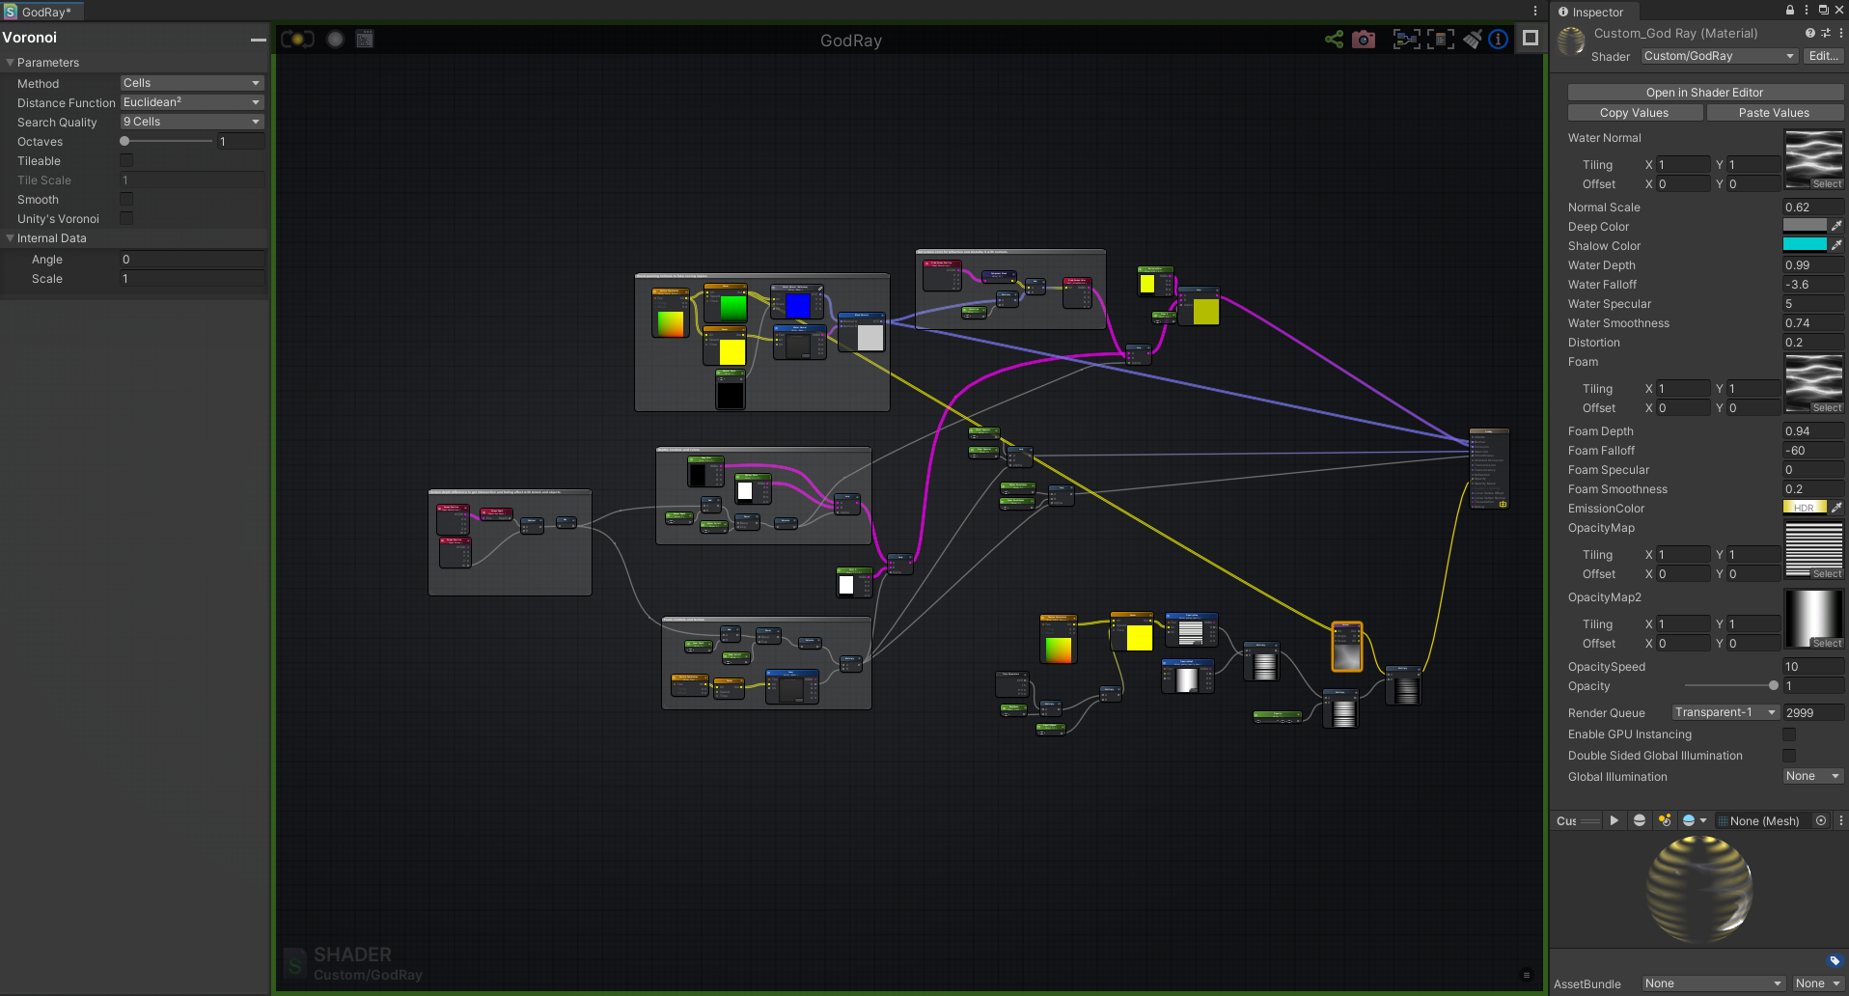1849x996 pixels.
Task: Click the green share icon in canvas toolbar
Action: tap(1334, 40)
